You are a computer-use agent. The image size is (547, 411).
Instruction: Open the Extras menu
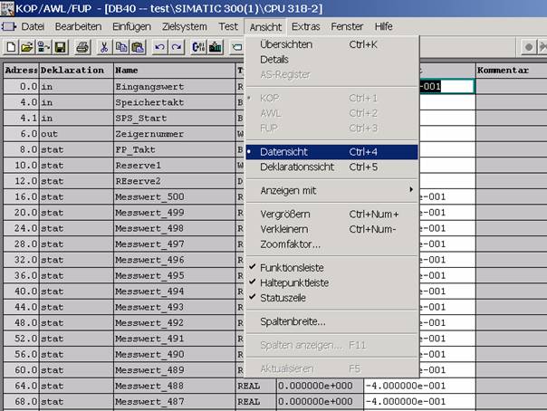(x=306, y=26)
